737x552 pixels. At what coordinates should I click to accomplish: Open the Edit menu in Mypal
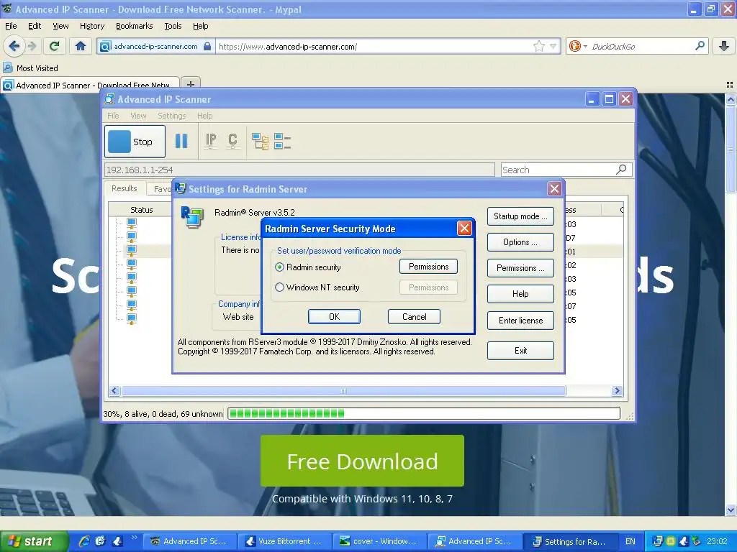click(x=35, y=26)
